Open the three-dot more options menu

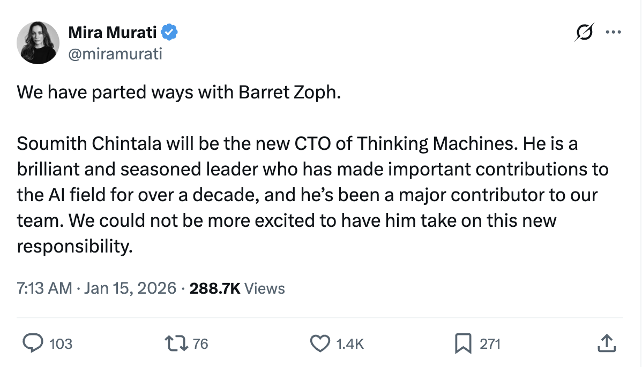(613, 33)
